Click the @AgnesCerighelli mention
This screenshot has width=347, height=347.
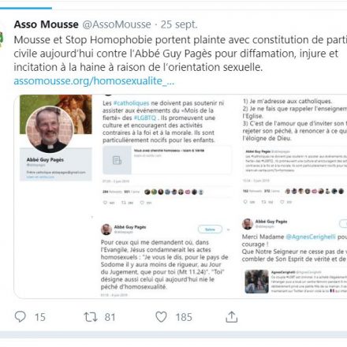(311, 237)
